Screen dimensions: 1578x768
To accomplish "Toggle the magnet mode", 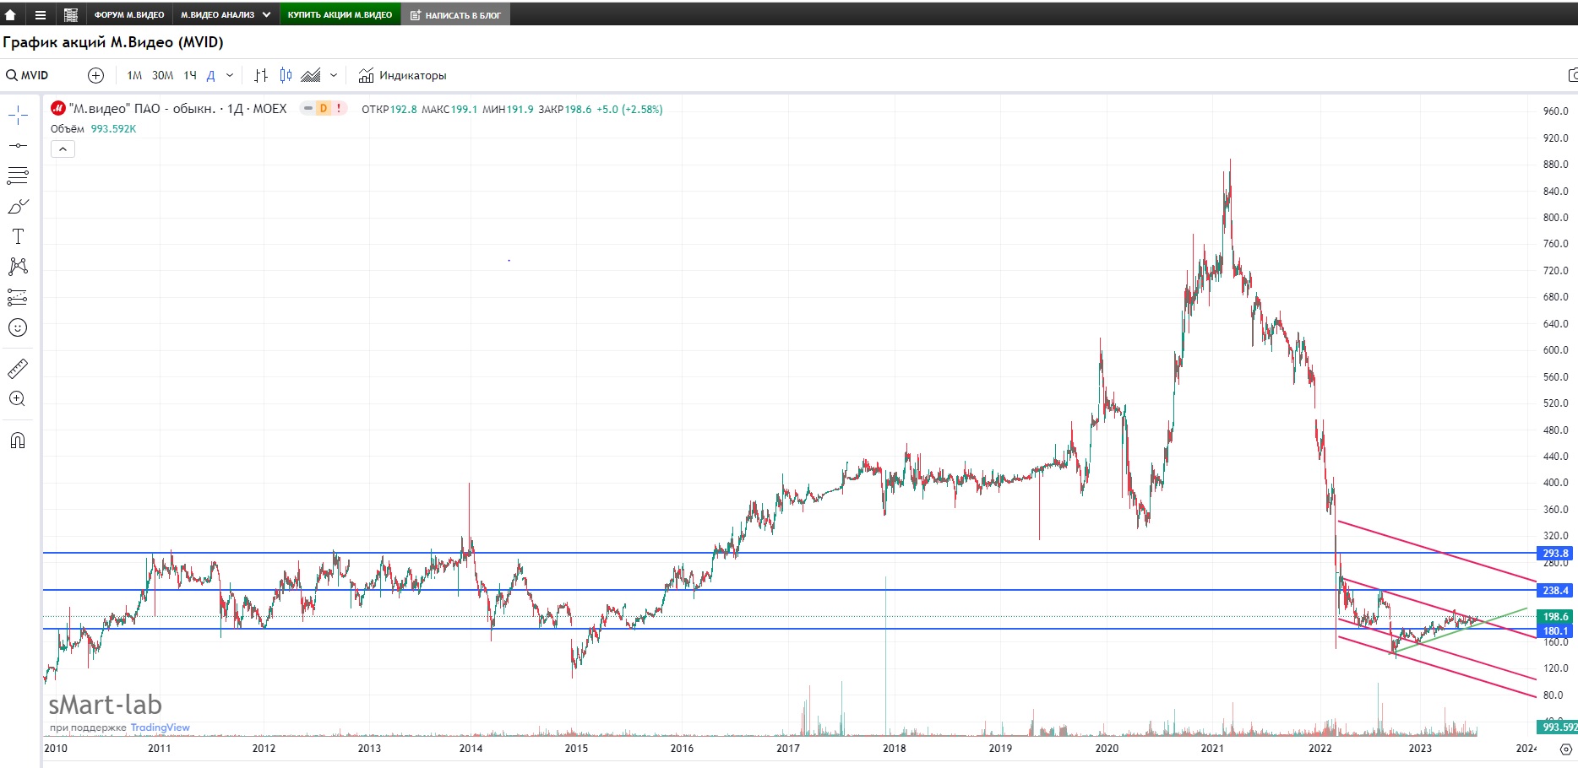I will point(18,441).
